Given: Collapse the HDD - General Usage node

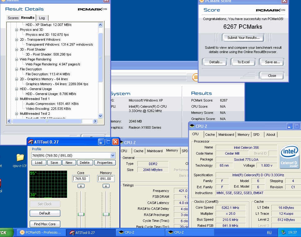Looking at the screenshot, I should 17,89.
